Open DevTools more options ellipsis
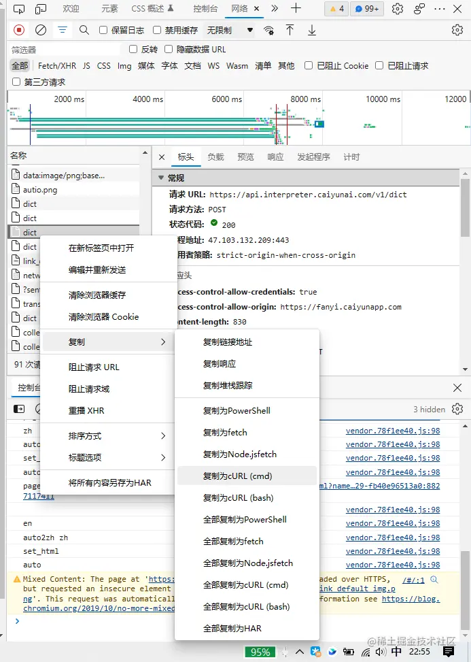This screenshot has height=662, width=471. [x=439, y=8]
